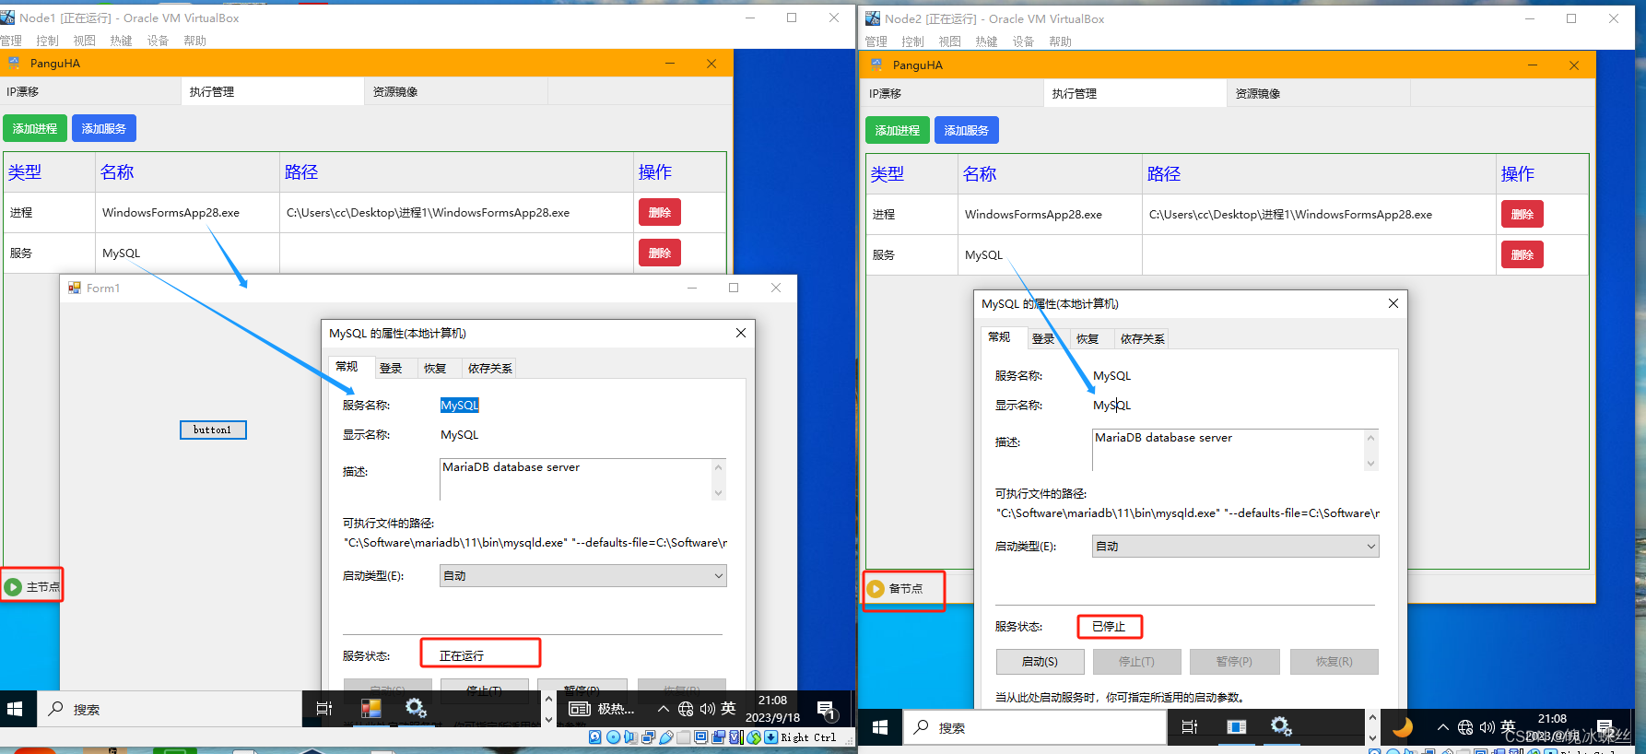
Task: Click the yellow 备节点 status icon in Node2
Action: pyautogui.click(x=876, y=588)
